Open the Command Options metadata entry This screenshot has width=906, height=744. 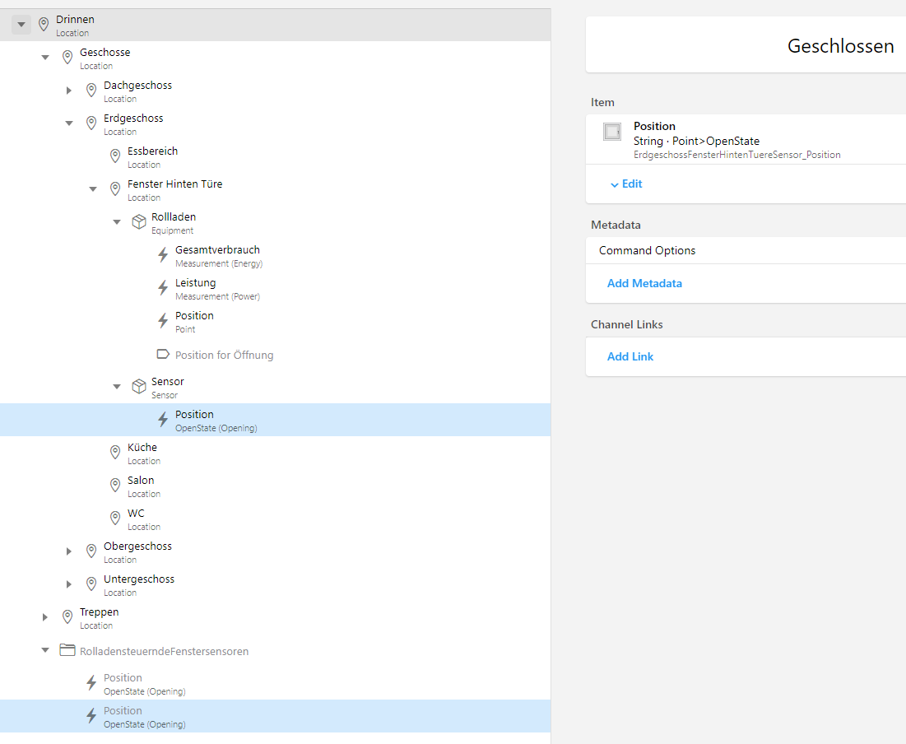click(x=647, y=250)
